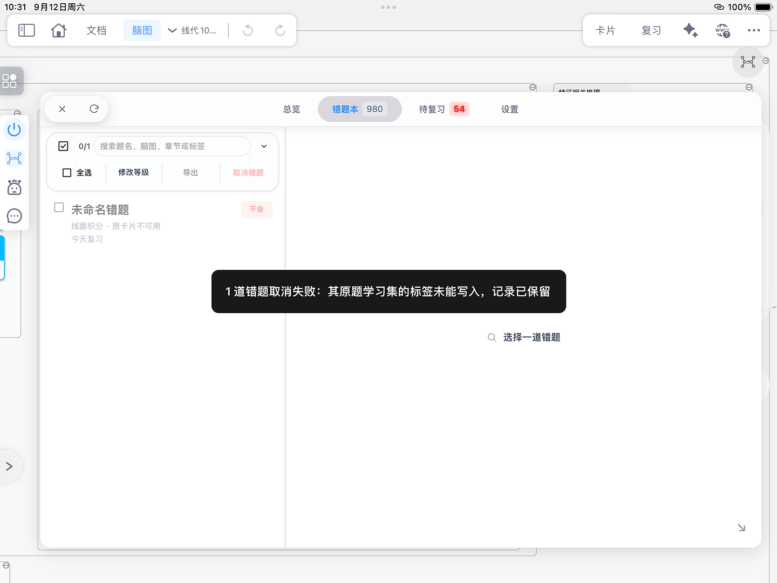777x583 pixels.
Task: Expand the left panel with the chevron arrow
Action: point(9,466)
